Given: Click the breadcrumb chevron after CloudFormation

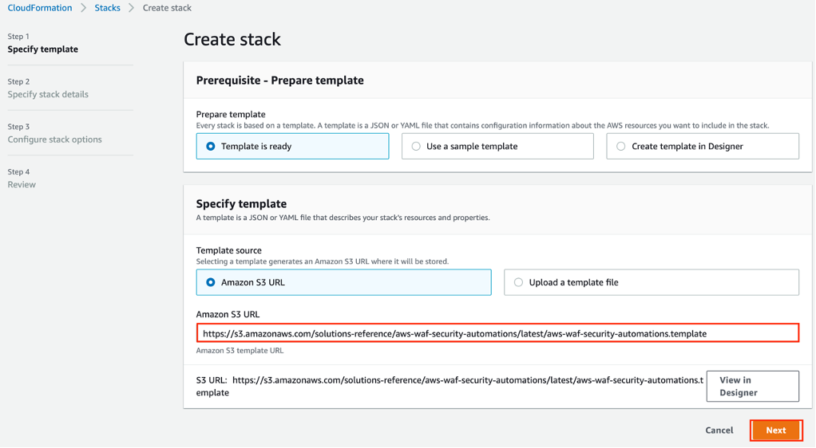Looking at the screenshot, I should click(x=83, y=8).
